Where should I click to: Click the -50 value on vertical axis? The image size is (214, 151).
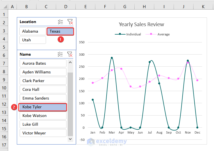82,140
